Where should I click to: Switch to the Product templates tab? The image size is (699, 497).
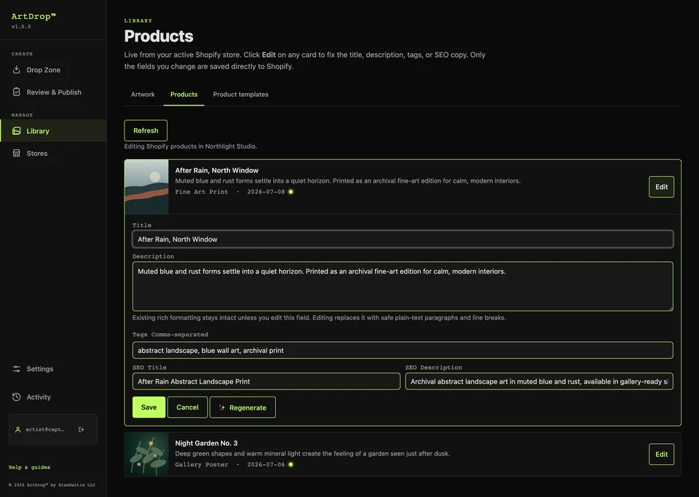(x=241, y=95)
